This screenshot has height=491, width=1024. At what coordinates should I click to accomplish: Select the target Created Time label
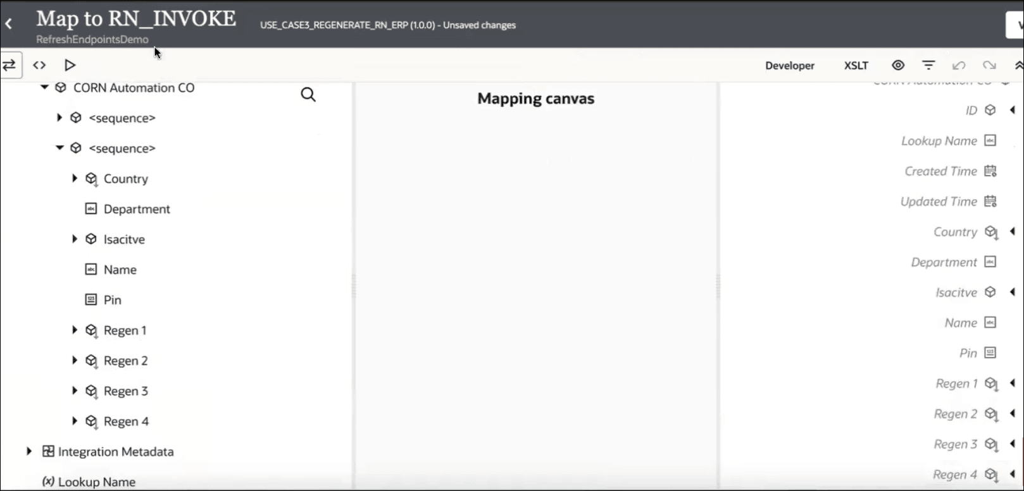click(941, 171)
